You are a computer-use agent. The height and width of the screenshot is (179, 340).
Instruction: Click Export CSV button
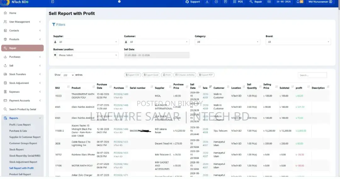click(x=133, y=75)
